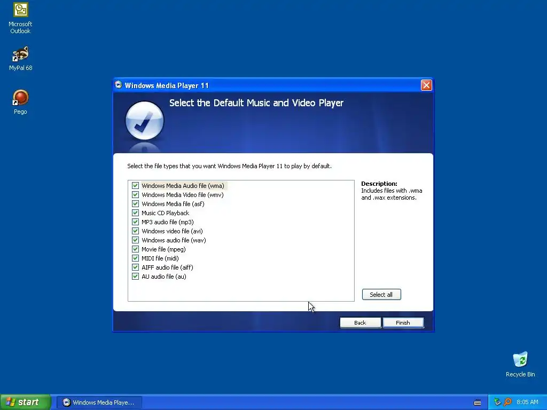This screenshot has height=410, width=547.
Task: Uncheck Windows Media Audio file (wma)
Action: (x=135, y=185)
